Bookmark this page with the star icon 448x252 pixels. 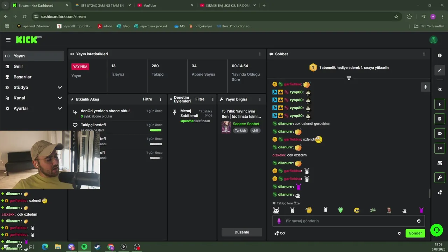[396, 16]
